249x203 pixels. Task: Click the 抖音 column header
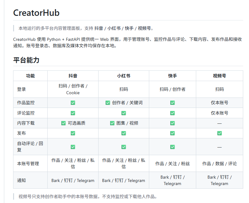click(73, 76)
